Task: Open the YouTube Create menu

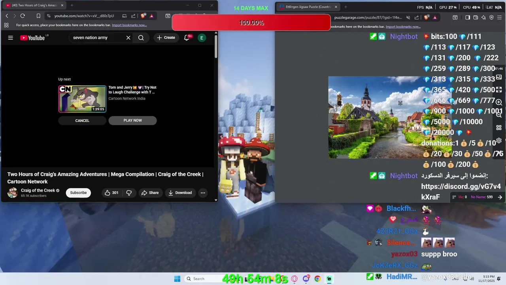Action: pyautogui.click(x=166, y=38)
